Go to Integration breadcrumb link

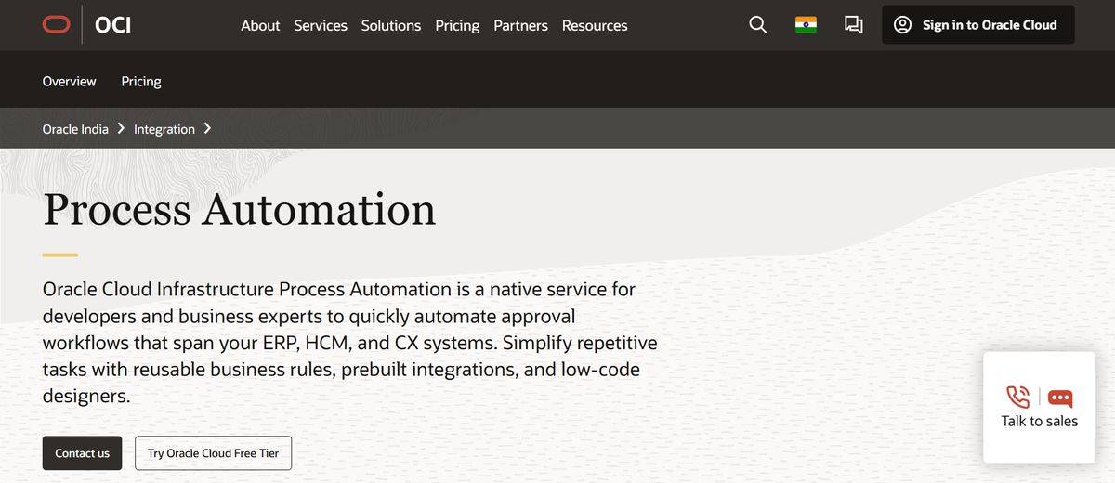pos(164,129)
